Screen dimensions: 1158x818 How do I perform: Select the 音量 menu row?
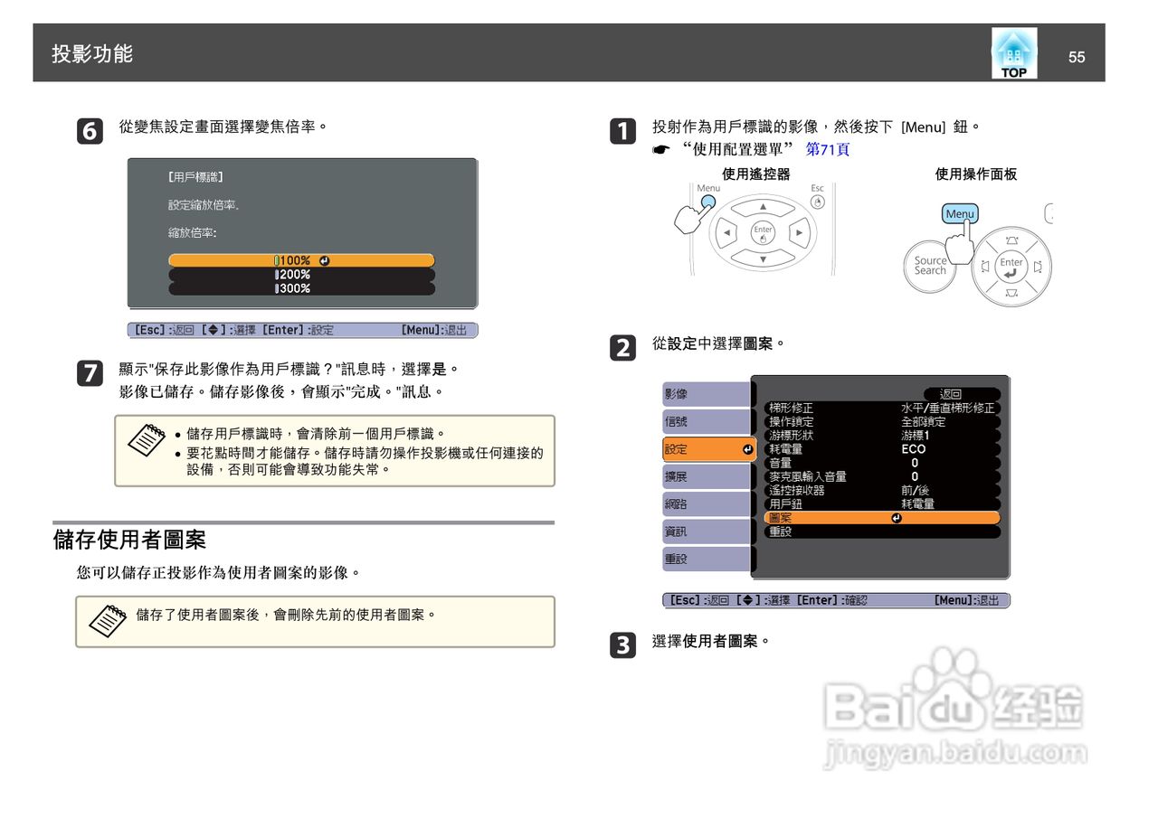coord(882,463)
